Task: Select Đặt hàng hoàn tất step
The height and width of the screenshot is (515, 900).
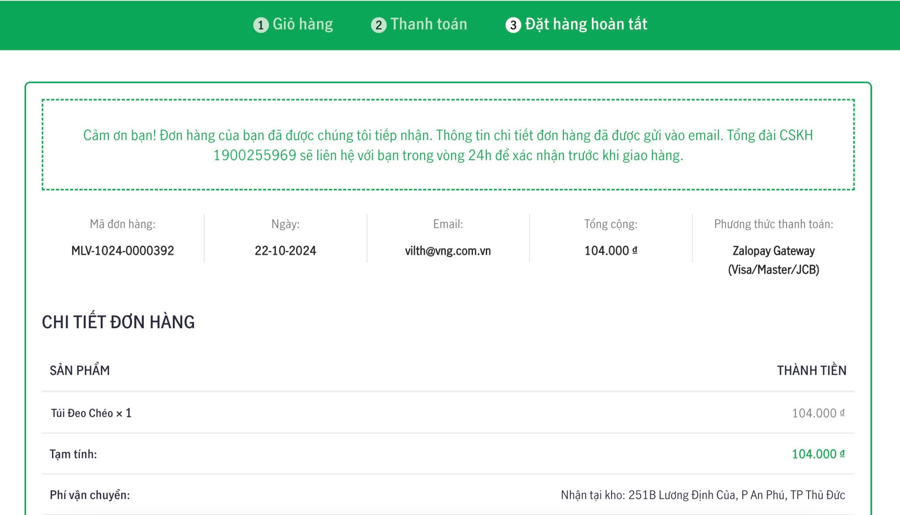Action: point(586,24)
